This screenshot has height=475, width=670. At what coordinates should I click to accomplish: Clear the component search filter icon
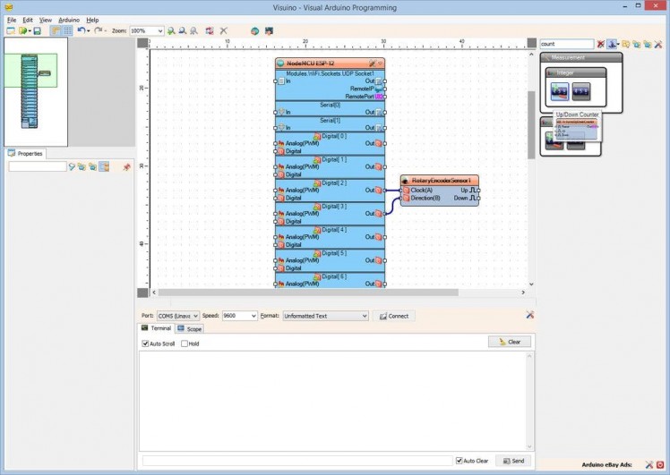(601, 44)
